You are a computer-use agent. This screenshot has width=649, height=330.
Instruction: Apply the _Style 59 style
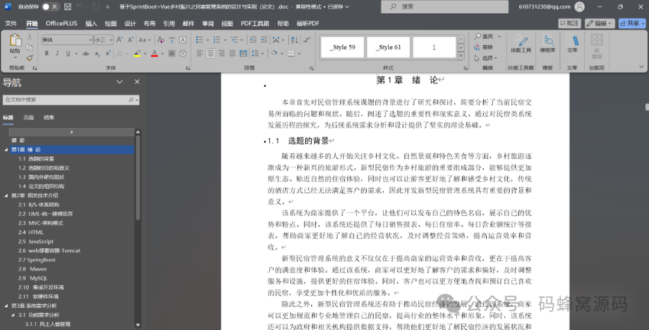pyautogui.click(x=343, y=47)
